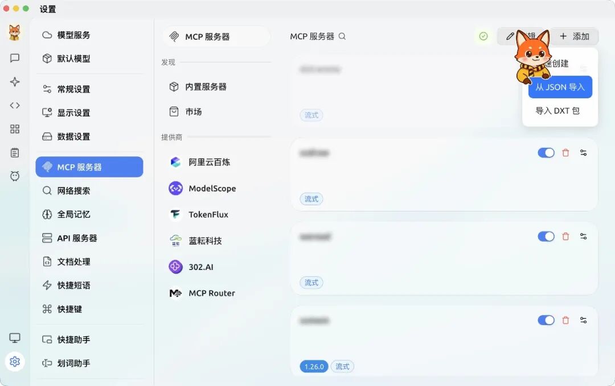Open the notes icon in the left sidebar
Viewport: 615px width, 386px height.
click(14, 152)
